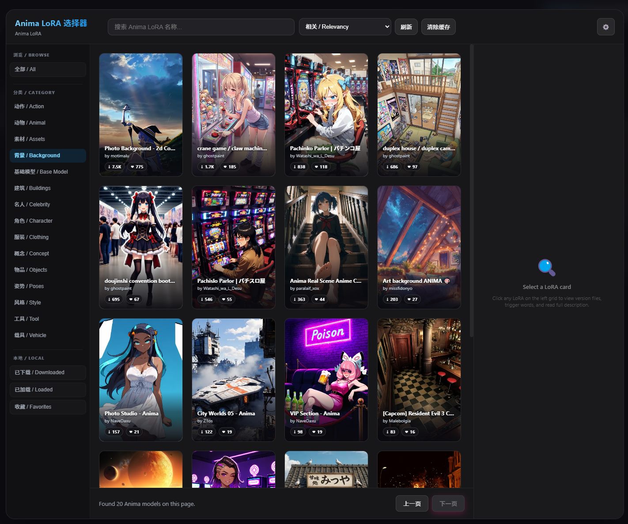The width and height of the screenshot is (628, 524).
Task: Select the 背景 / Background category
Action: tap(48, 156)
